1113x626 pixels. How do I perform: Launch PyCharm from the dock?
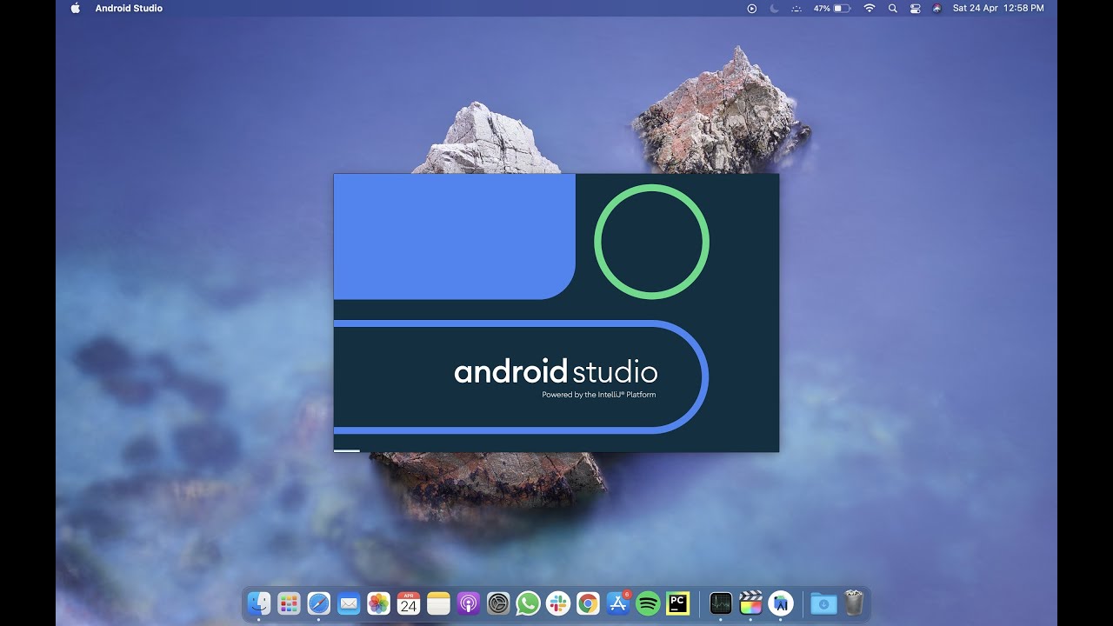coord(677,603)
